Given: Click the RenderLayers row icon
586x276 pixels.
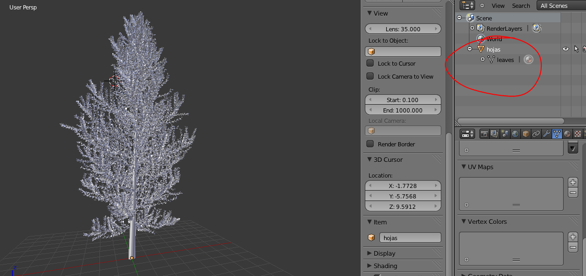Looking at the screenshot, I should pos(481,28).
